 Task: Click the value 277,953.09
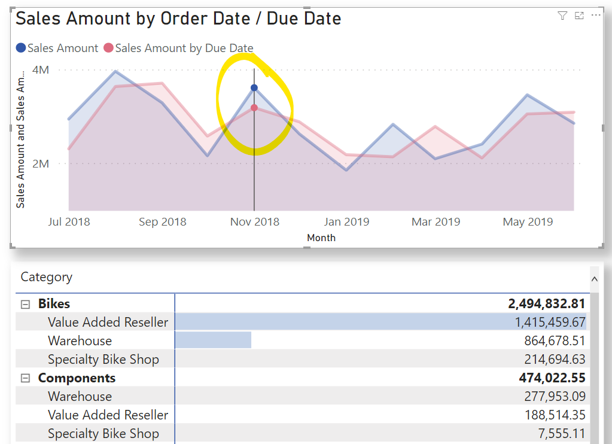tap(555, 396)
